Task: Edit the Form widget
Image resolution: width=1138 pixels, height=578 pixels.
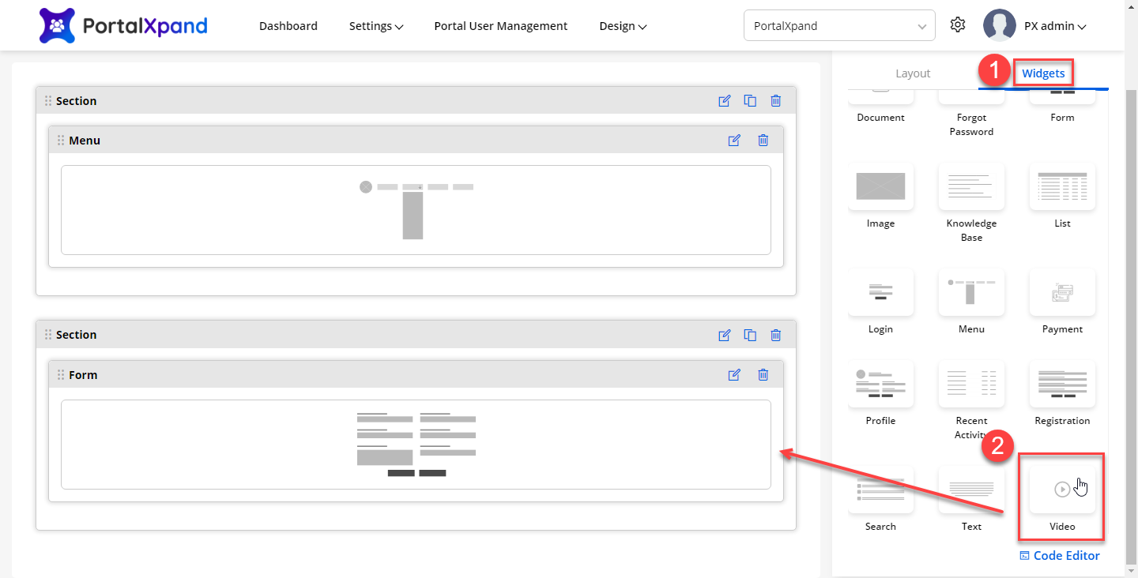Action: [x=734, y=375]
